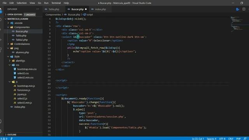Open select2.css file
Screen dimensions: 249x140
(x=23, y=73)
